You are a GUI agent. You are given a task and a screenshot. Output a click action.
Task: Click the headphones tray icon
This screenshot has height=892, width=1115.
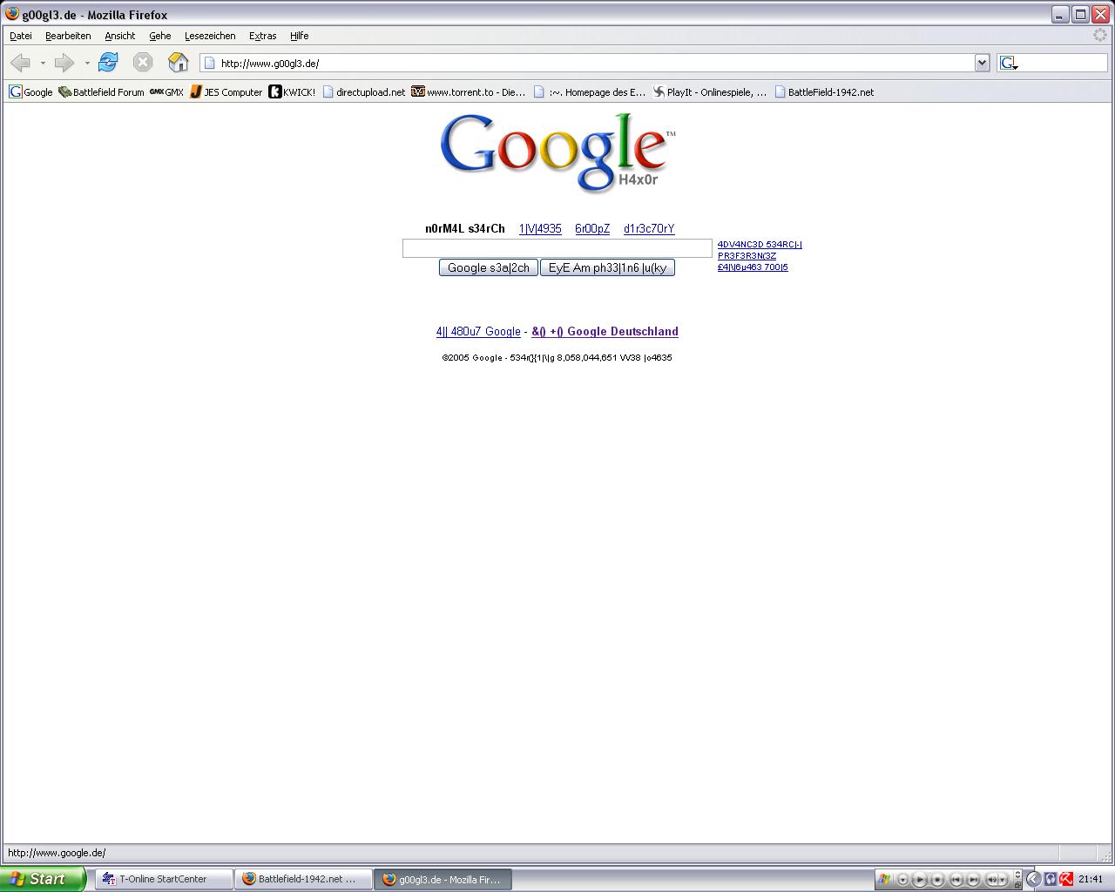pos(1051,879)
